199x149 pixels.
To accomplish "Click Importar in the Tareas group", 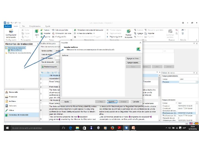I will 46,33.
